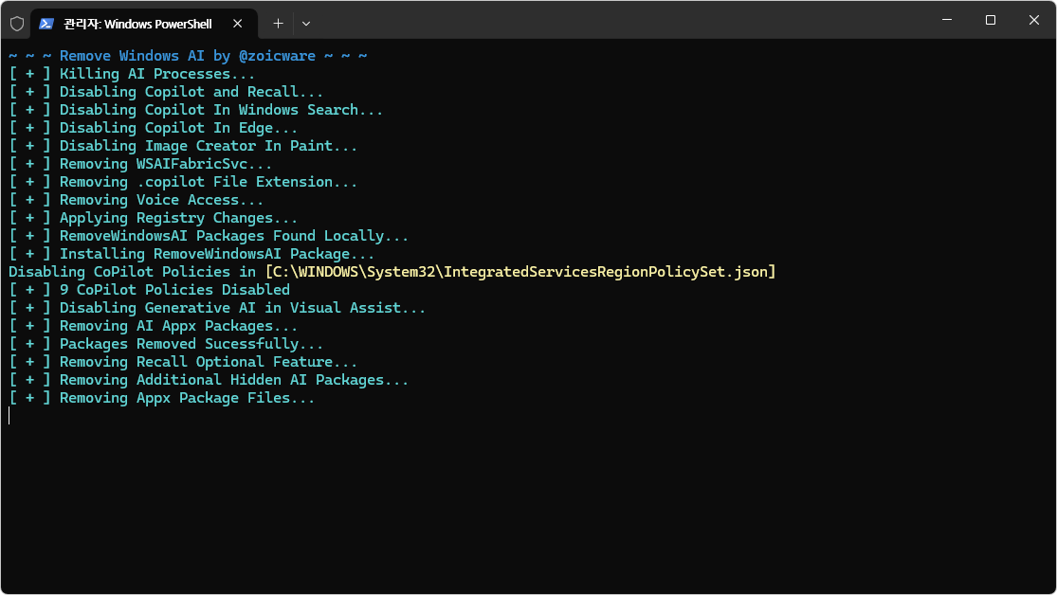Minimize the terminal window
Viewport: 1057px width, 595px height.
coord(947,20)
